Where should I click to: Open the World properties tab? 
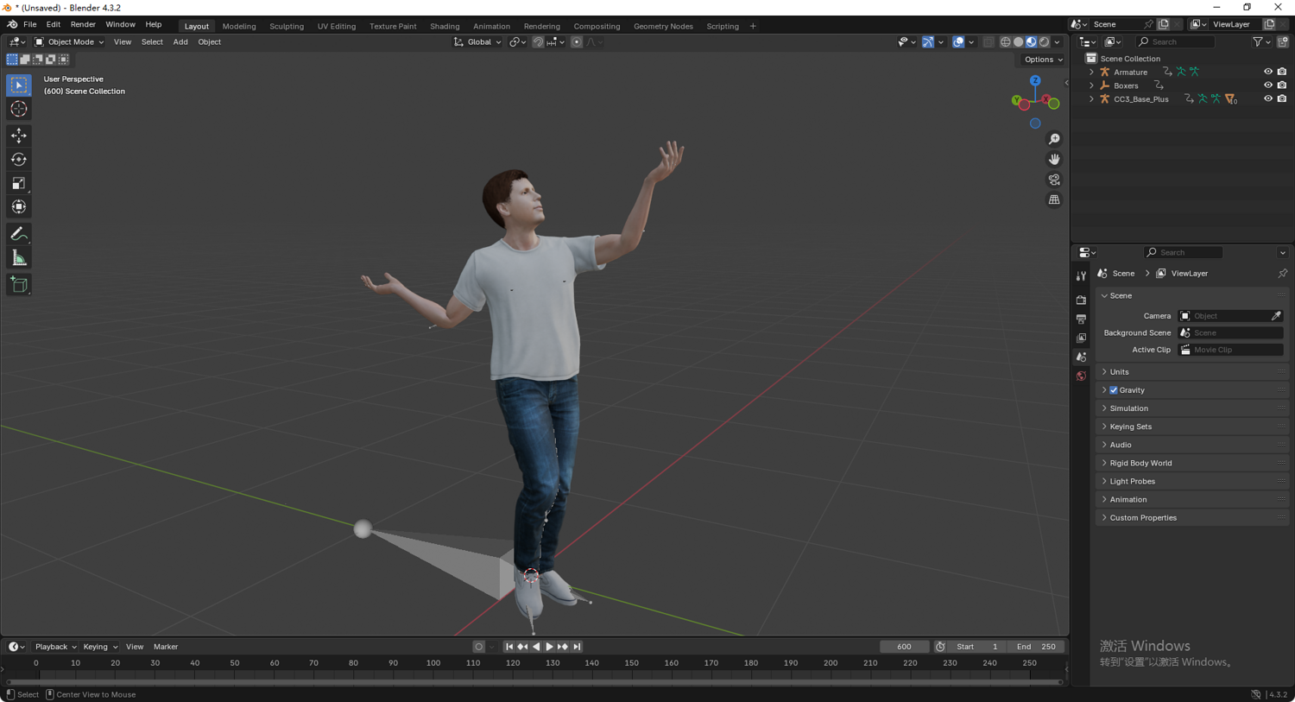click(x=1081, y=376)
